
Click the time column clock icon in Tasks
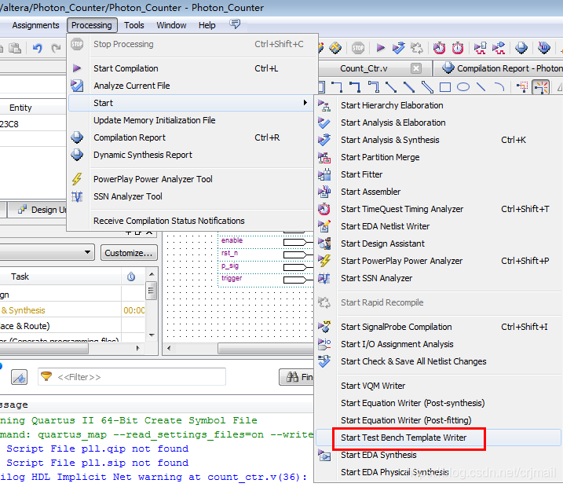[131, 276]
